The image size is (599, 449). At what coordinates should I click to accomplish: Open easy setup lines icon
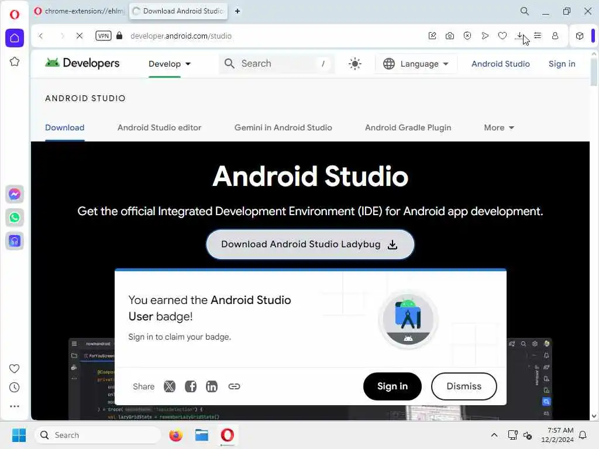coord(538,36)
